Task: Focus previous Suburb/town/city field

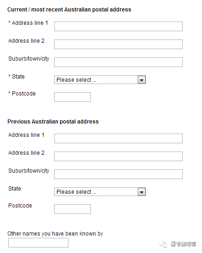Action: coord(118,174)
